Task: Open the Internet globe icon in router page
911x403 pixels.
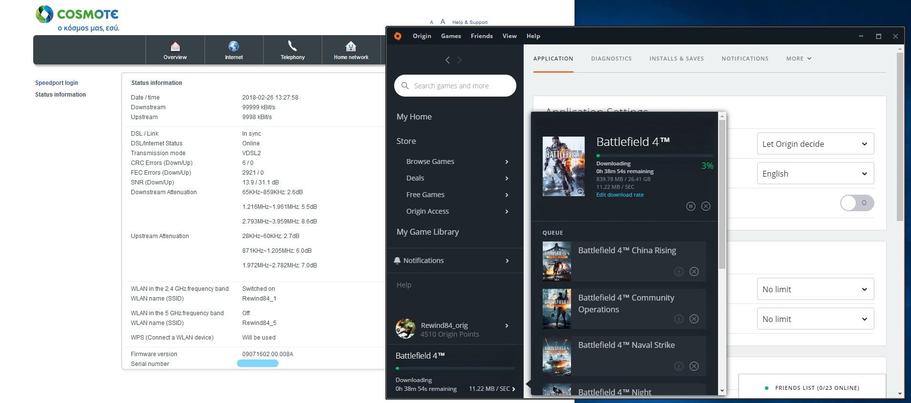Action: tap(233, 46)
